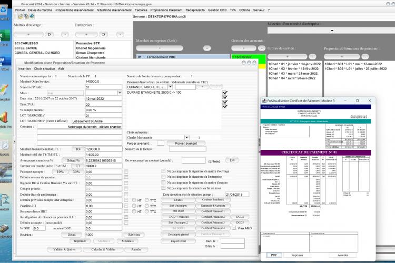395x263 pixels.
Task: Click the Taux TVA input field
Action: coord(104,105)
